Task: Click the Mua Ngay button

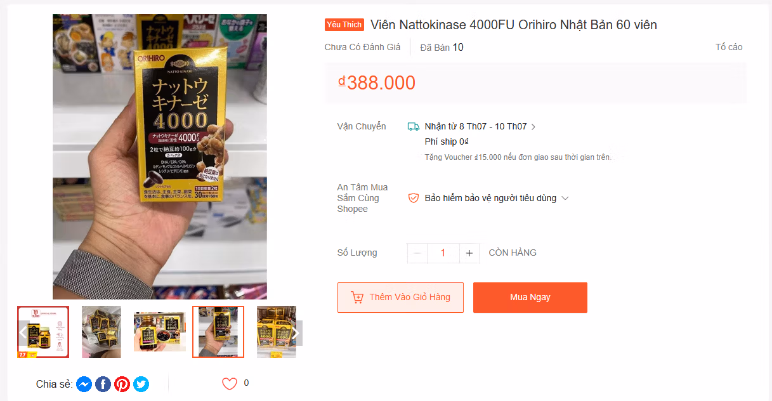Action: tap(530, 298)
